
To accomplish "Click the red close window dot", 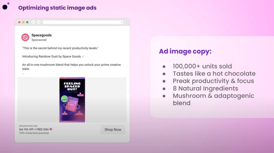I will click(19, 22).
